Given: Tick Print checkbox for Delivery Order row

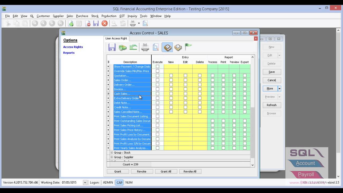Looking at the screenshot, I should pyautogui.click(x=223, y=85).
